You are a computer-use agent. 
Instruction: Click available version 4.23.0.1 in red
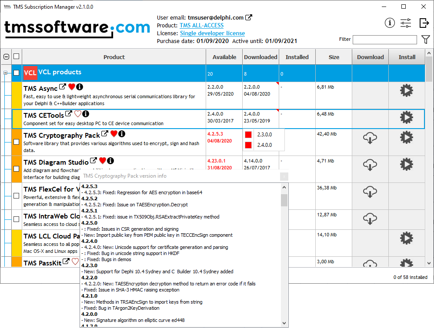217,161
